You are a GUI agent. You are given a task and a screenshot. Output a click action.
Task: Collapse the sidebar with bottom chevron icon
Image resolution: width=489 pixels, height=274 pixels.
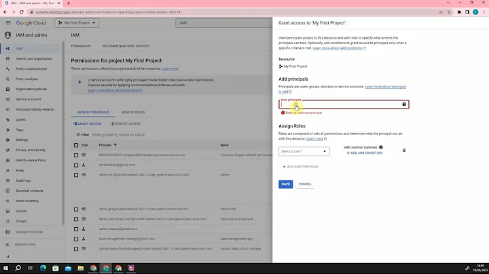click(x=7, y=256)
